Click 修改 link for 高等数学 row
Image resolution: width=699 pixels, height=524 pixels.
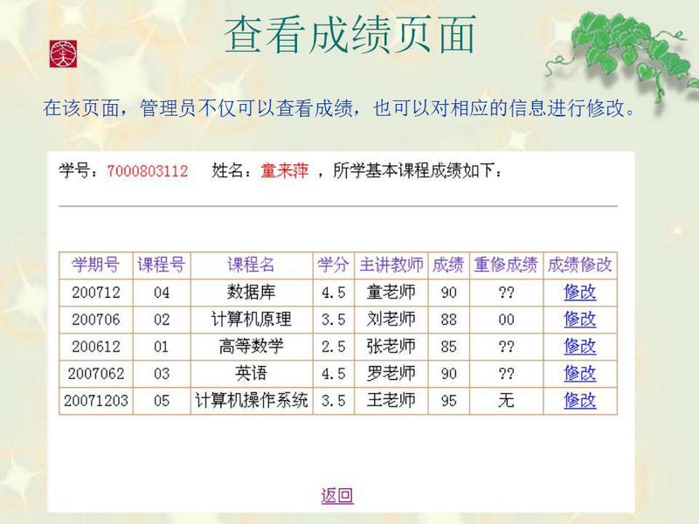pos(579,346)
